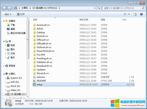Select Soft (D:) drive in sidebar
Screen dimensions: 147x109
tap(15, 82)
